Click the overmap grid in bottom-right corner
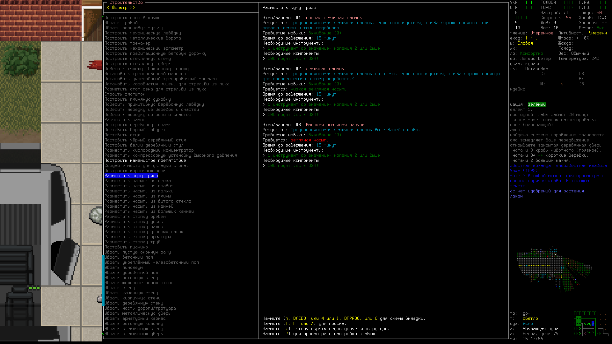612x344 pixels. [591, 323]
